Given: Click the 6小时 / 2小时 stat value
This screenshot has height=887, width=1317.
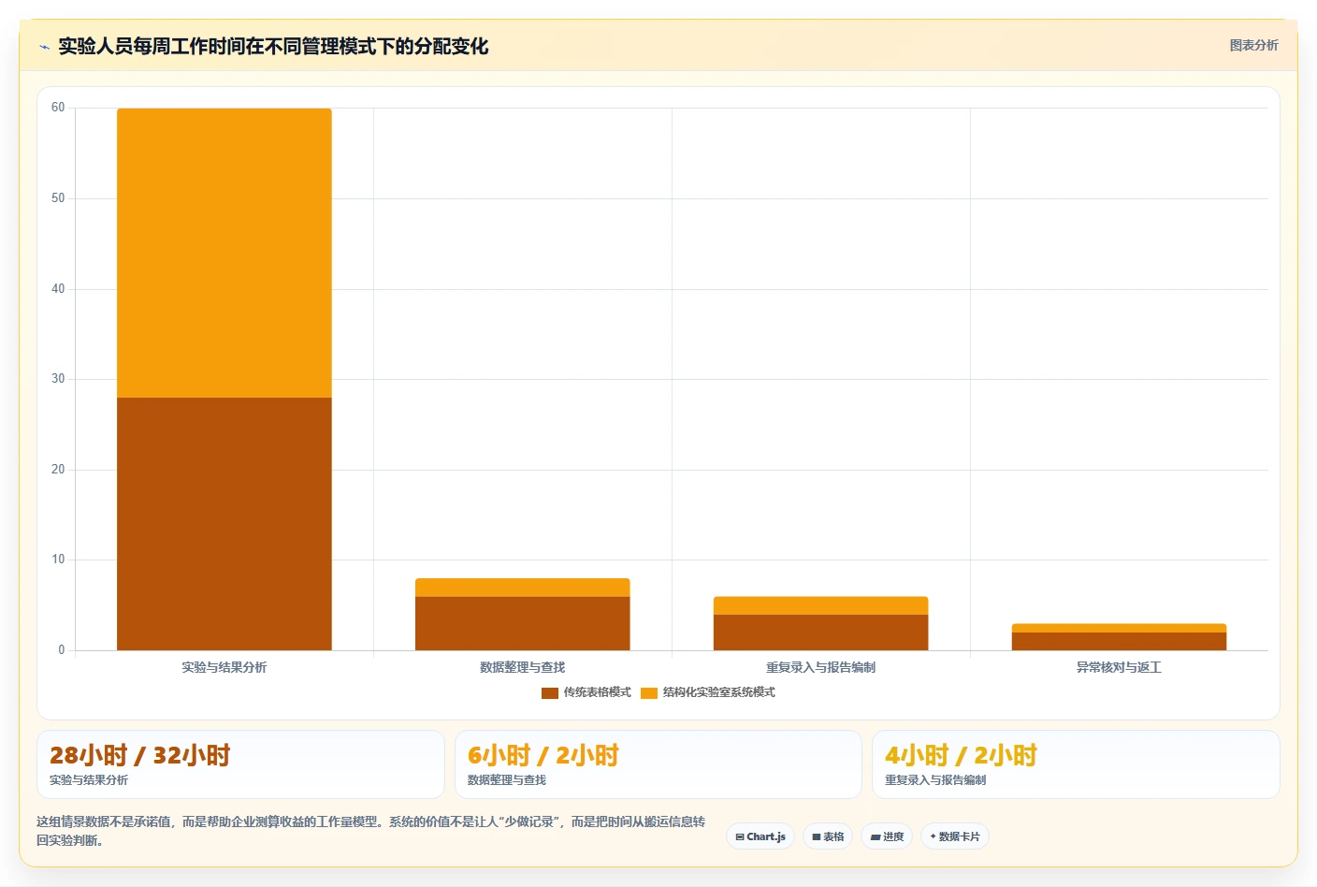Looking at the screenshot, I should [543, 755].
